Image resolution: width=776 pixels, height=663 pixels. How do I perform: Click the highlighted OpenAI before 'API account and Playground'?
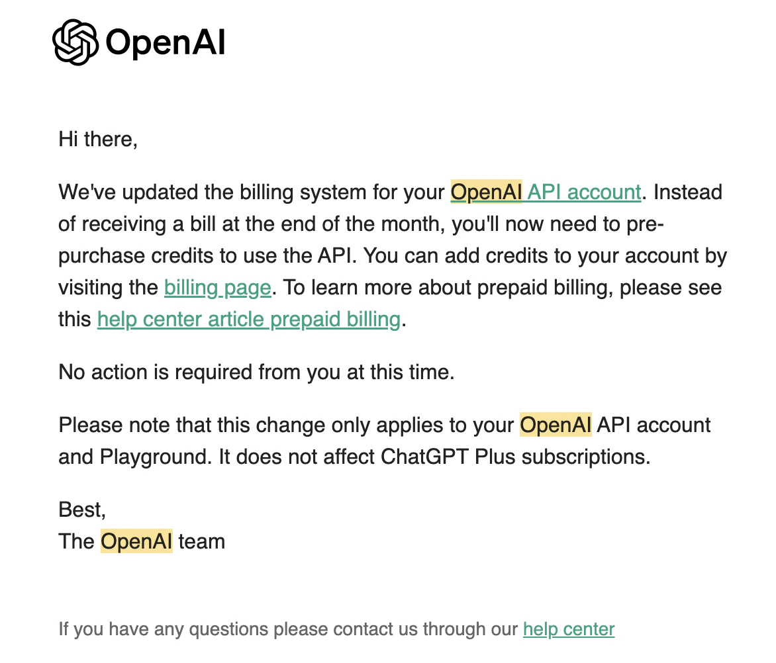point(556,425)
